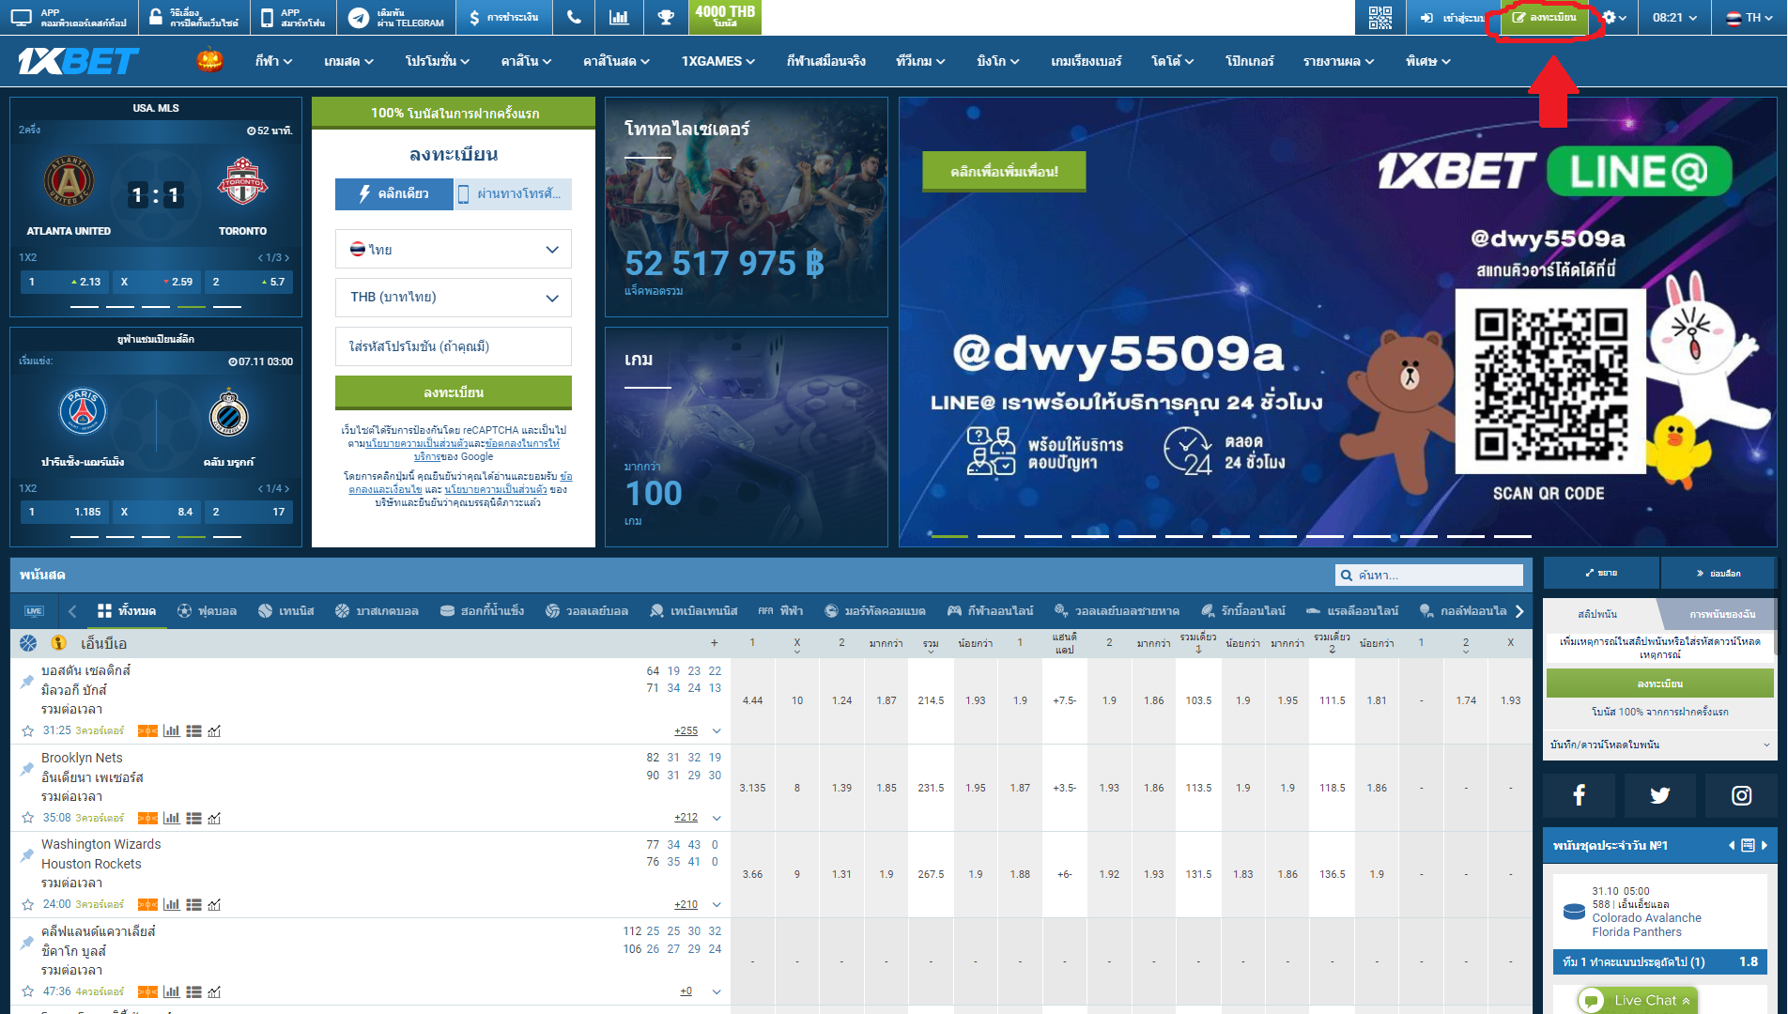
Task: Open the list view icon for Washington Wizards match
Action: point(193,904)
